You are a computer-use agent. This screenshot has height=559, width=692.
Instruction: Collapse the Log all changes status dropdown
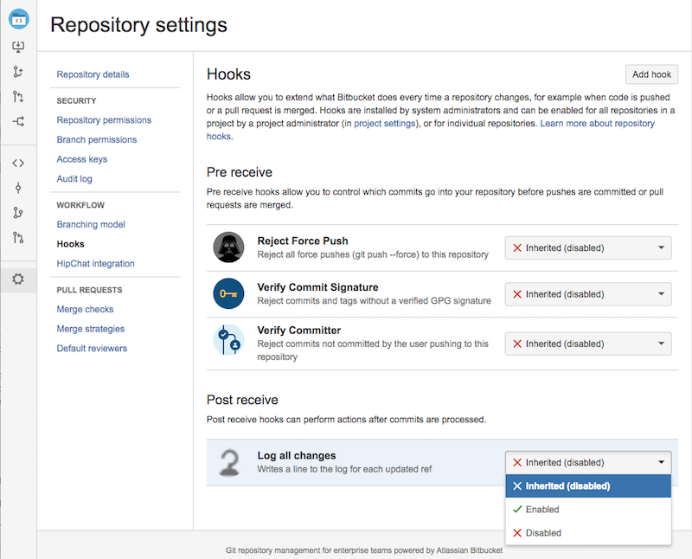click(588, 463)
